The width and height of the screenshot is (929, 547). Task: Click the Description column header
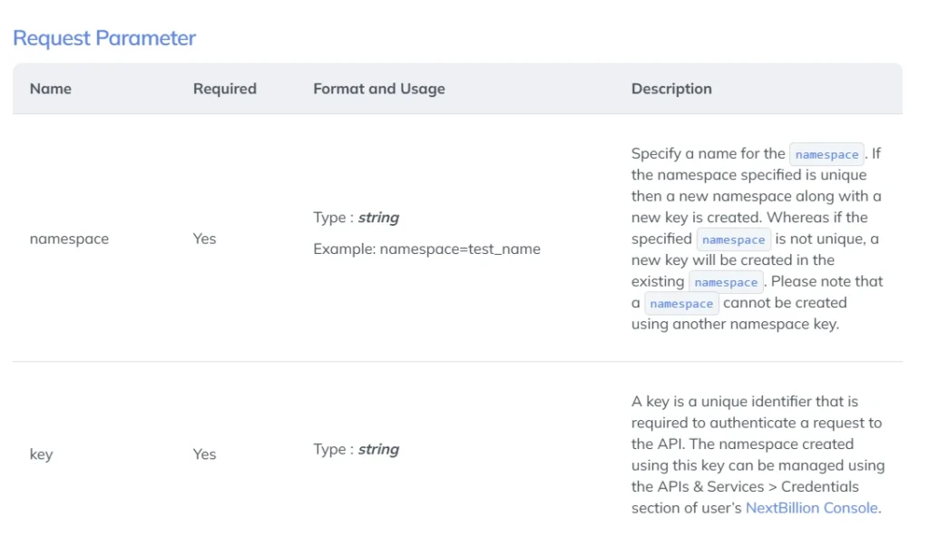671,89
